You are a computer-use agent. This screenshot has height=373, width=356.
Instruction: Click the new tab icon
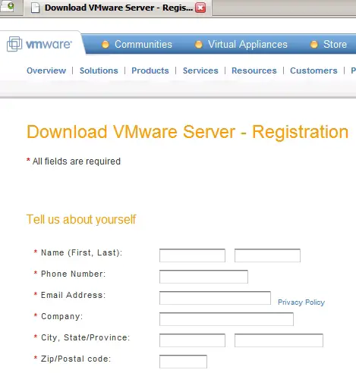coord(7,6)
